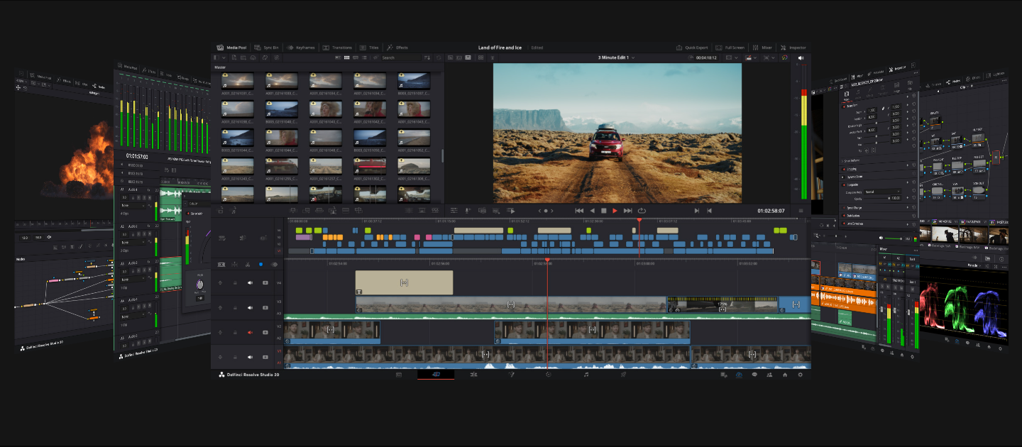Toggle loop playback
The height and width of the screenshot is (447, 1022).
[642, 211]
